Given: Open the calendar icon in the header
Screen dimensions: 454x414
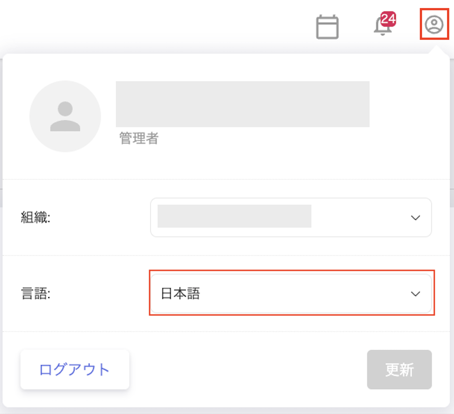Looking at the screenshot, I should pos(327,27).
